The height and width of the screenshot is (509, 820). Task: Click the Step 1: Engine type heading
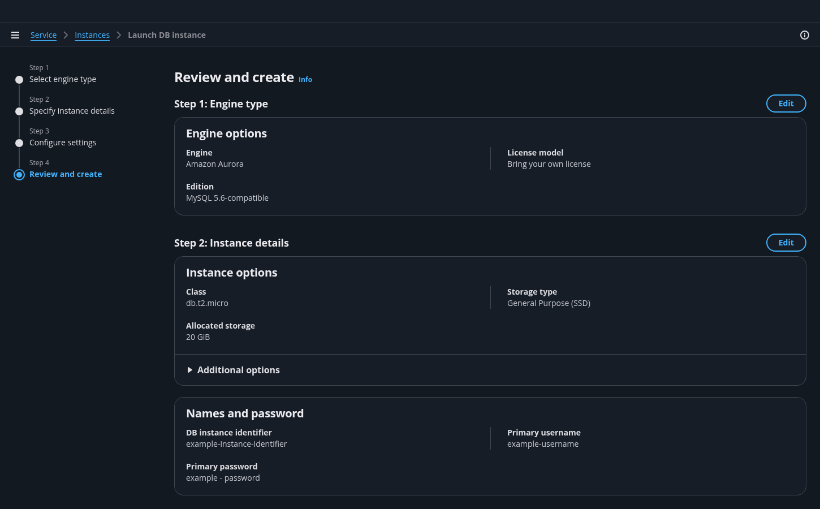[x=221, y=104]
